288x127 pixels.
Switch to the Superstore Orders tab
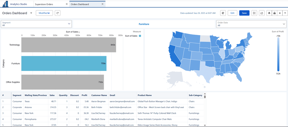(44, 4)
